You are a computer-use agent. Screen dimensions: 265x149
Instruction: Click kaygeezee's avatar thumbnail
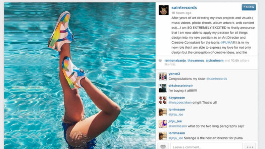pyautogui.click(x=163, y=100)
